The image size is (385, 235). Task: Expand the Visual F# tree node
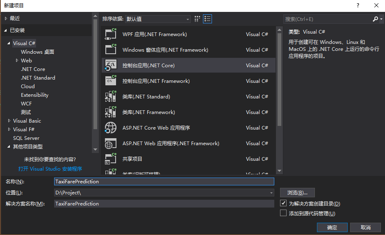click(9, 130)
